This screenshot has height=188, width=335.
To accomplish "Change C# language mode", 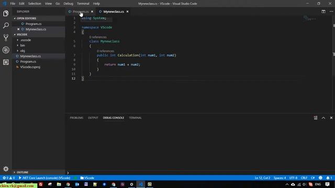I will (313, 178).
